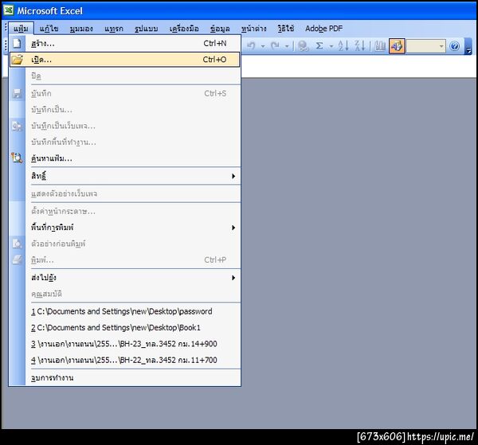Screen dimensions: 478x445
Task: Click the Undo arrow icon in toolbar
Action: coord(252,46)
